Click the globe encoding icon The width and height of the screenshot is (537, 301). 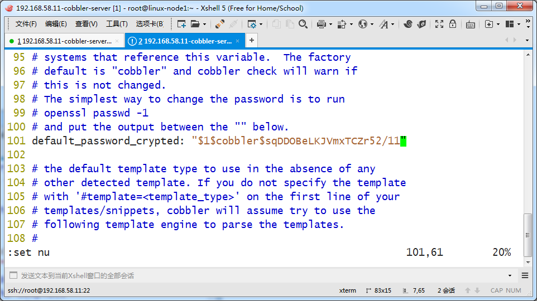[363, 24]
